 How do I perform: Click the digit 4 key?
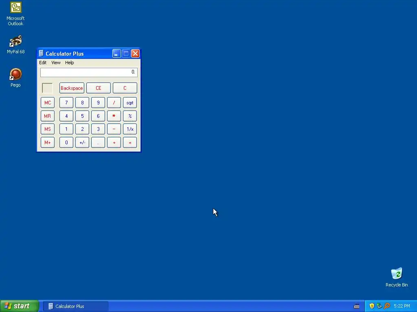tap(66, 116)
